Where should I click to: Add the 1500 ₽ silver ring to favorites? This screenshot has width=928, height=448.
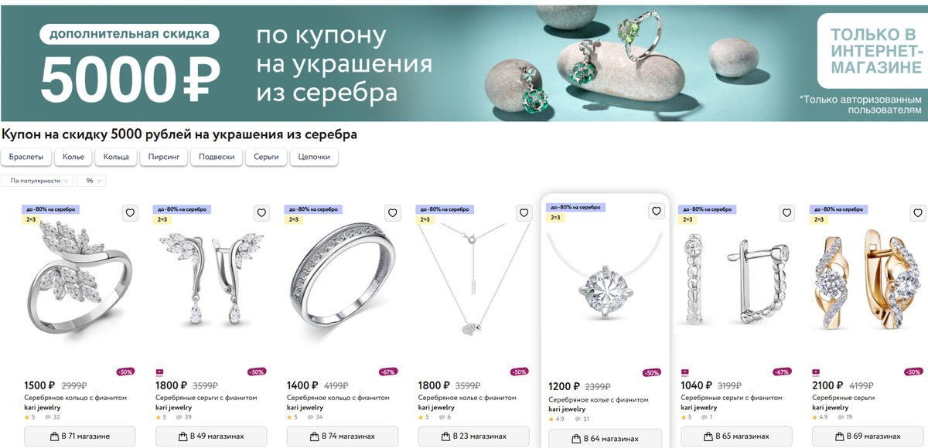pyautogui.click(x=129, y=212)
